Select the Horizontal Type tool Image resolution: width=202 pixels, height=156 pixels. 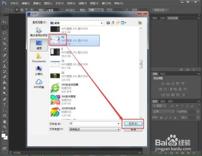coord(4,105)
